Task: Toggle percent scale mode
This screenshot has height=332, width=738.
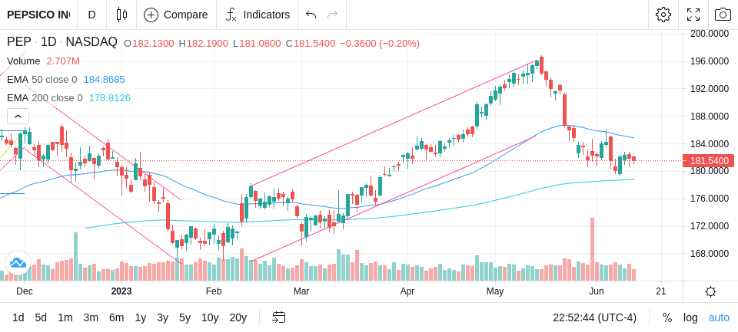Action: (667, 317)
